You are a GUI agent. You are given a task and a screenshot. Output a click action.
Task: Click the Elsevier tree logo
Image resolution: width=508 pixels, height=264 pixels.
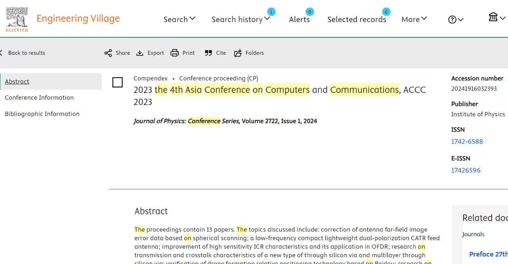17,19
